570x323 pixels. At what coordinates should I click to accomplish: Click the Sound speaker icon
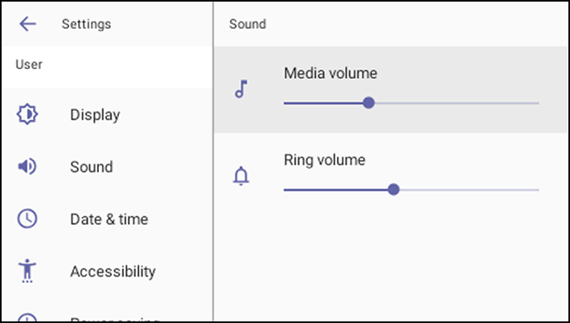27,167
